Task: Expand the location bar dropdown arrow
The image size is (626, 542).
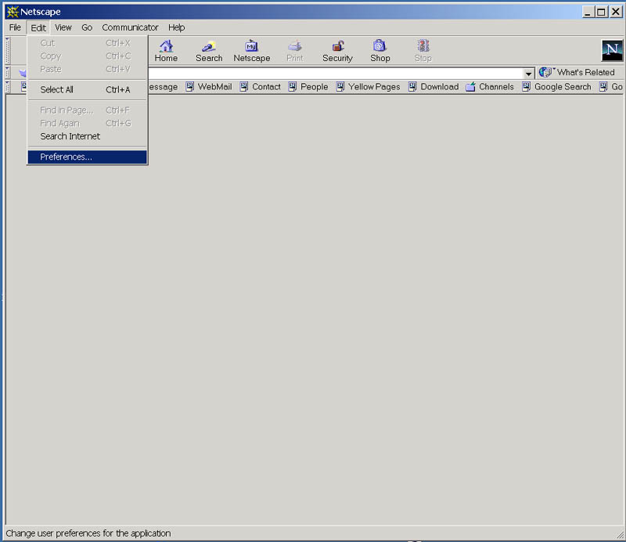Action: tap(528, 74)
